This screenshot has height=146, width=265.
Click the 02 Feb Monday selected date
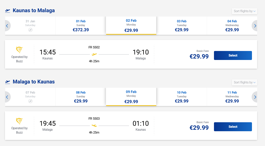(x=131, y=26)
